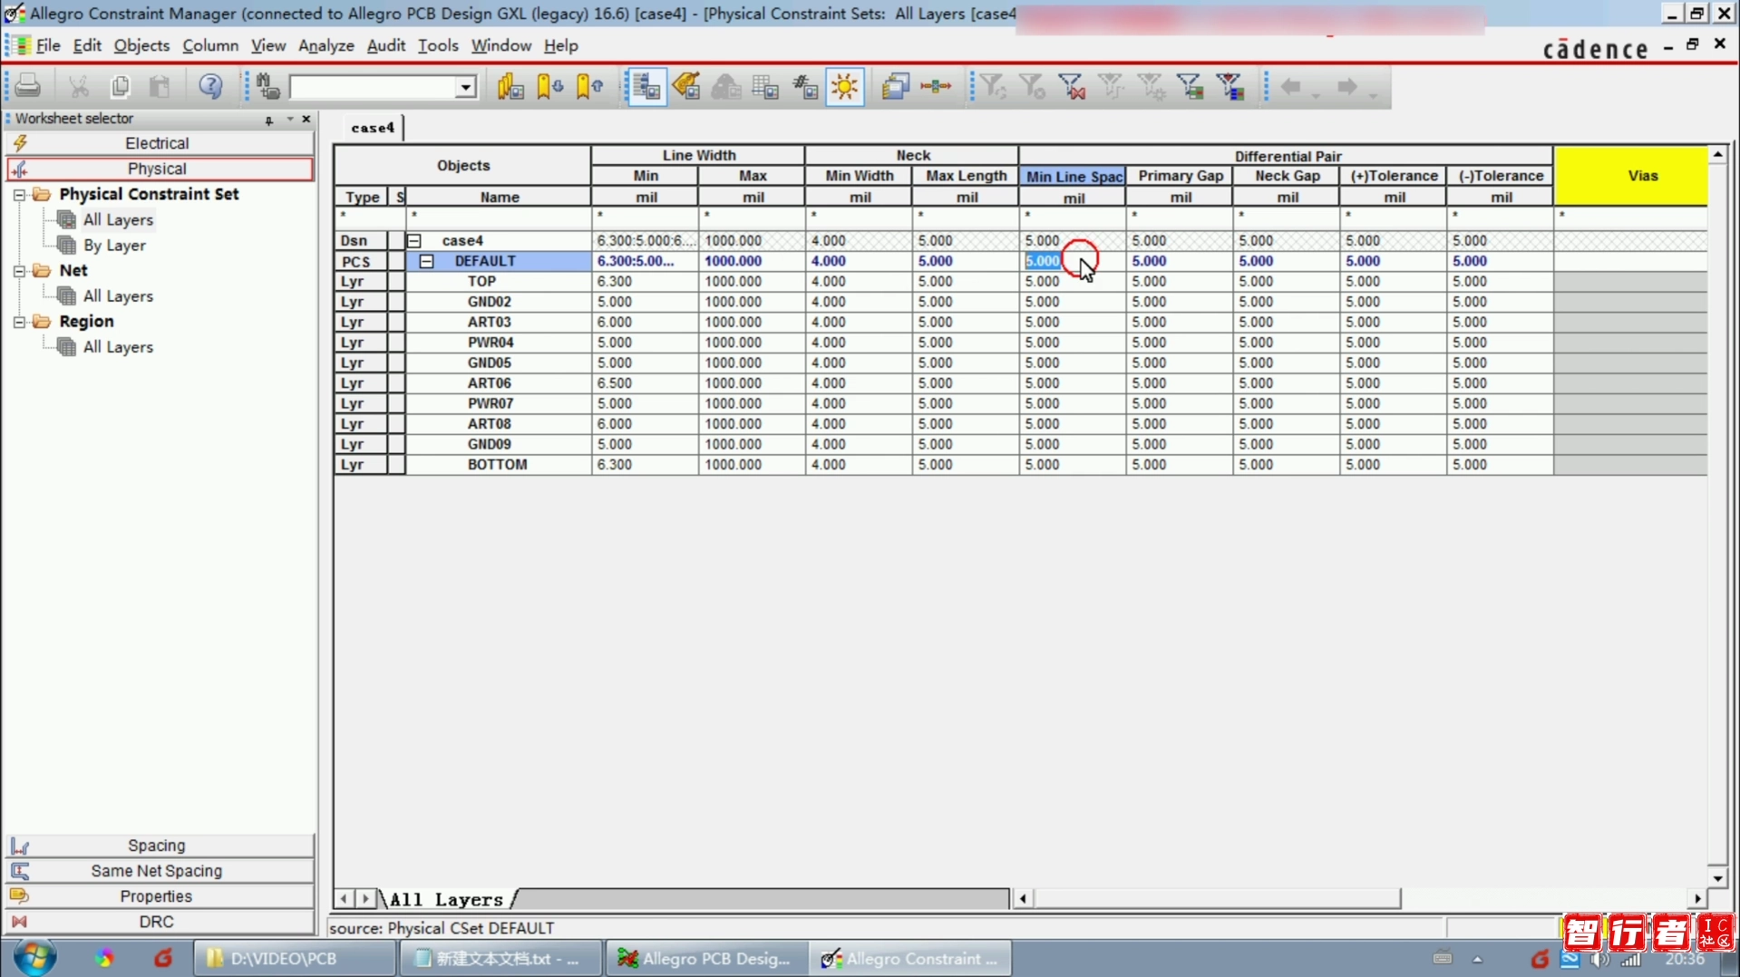The height and width of the screenshot is (977, 1740).
Task: Open the Windows Start button
Action: 34,958
